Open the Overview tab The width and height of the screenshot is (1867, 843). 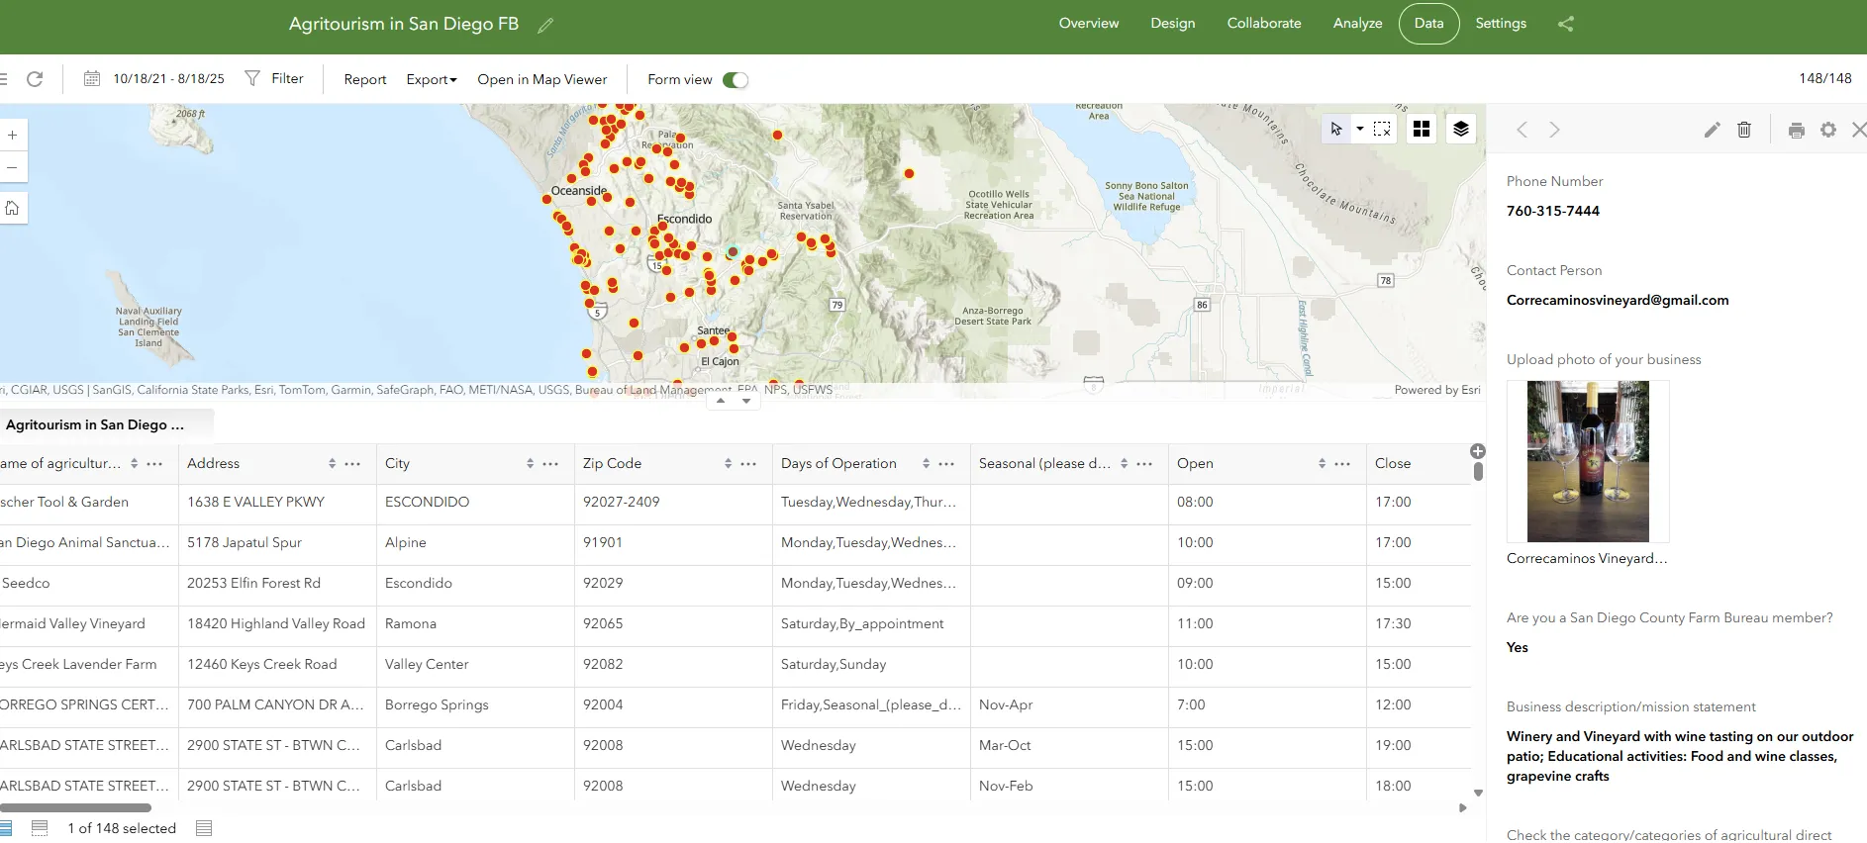(x=1088, y=24)
